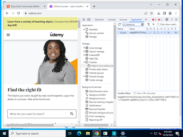Expand IndexedDB tree item
The width and height of the screenshot is (183, 137).
(x=84, y=55)
